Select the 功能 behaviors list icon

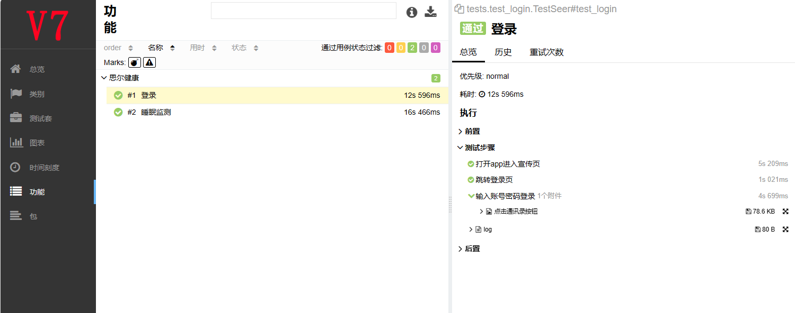click(16, 191)
